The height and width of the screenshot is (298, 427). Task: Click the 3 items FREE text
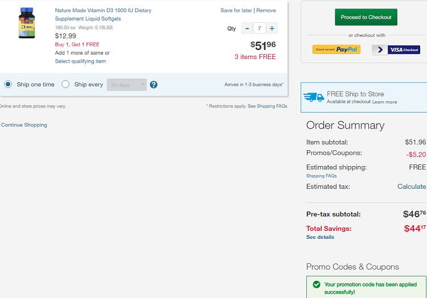[255, 57]
